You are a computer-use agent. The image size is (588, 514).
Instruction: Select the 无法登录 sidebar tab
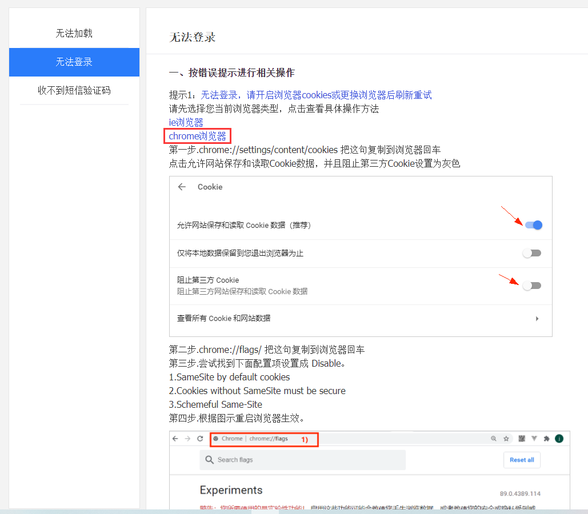(x=74, y=62)
